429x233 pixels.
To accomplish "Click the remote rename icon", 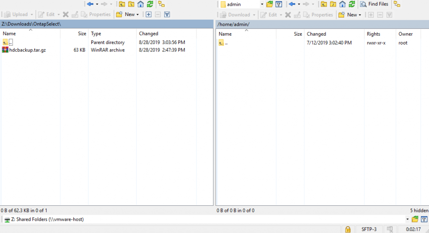I will 297,15.
